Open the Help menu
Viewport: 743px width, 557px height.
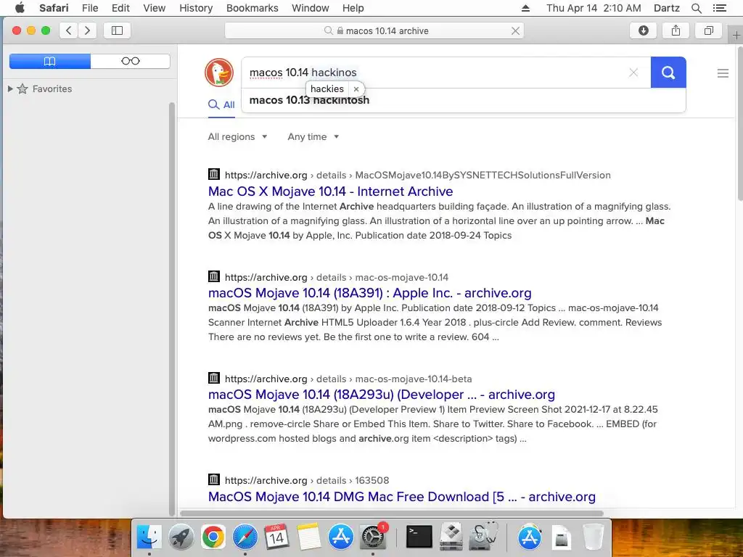pos(353,8)
